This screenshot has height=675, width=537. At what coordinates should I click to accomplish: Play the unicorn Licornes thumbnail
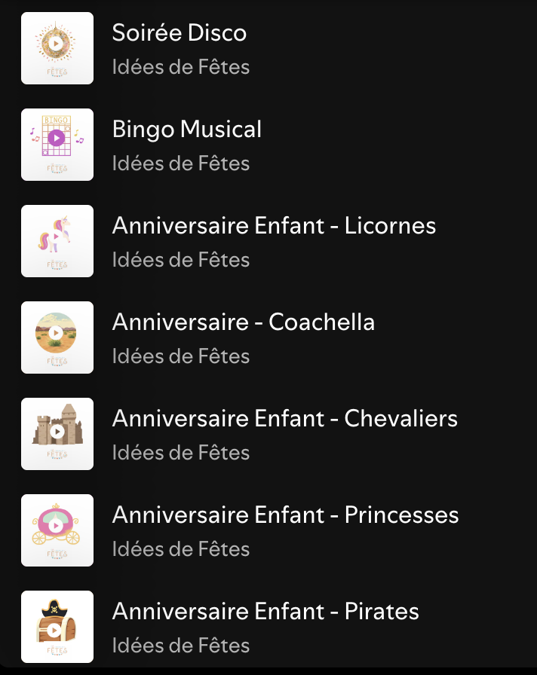coord(57,241)
